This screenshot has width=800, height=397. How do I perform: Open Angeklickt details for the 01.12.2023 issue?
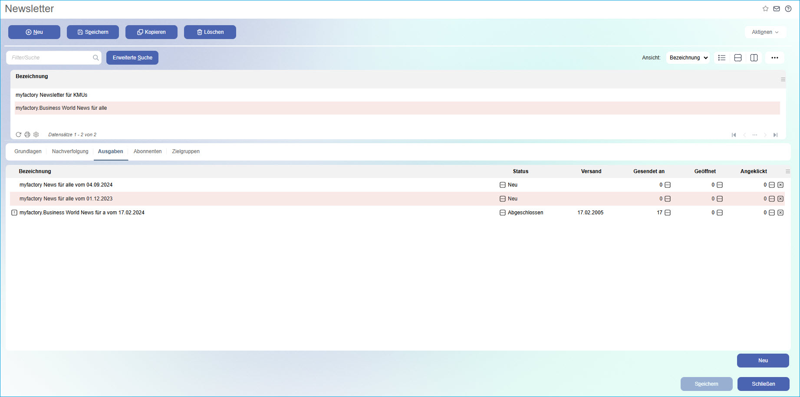(x=772, y=199)
